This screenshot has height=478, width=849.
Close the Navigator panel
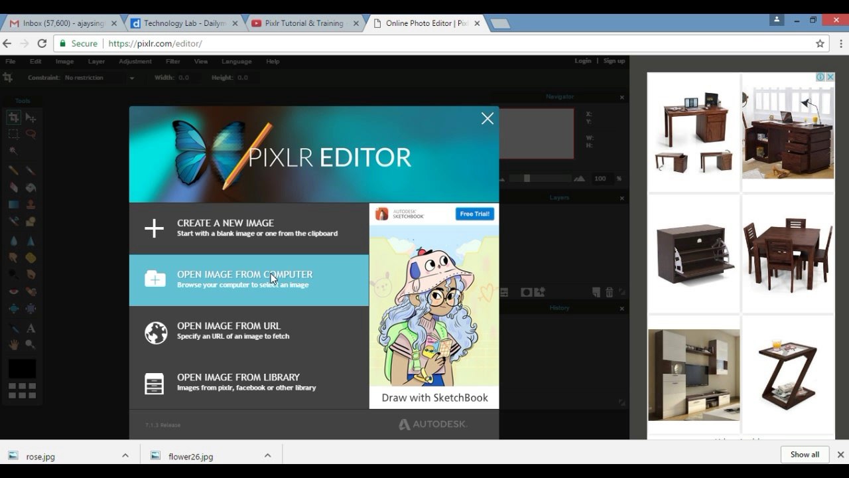click(622, 97)
